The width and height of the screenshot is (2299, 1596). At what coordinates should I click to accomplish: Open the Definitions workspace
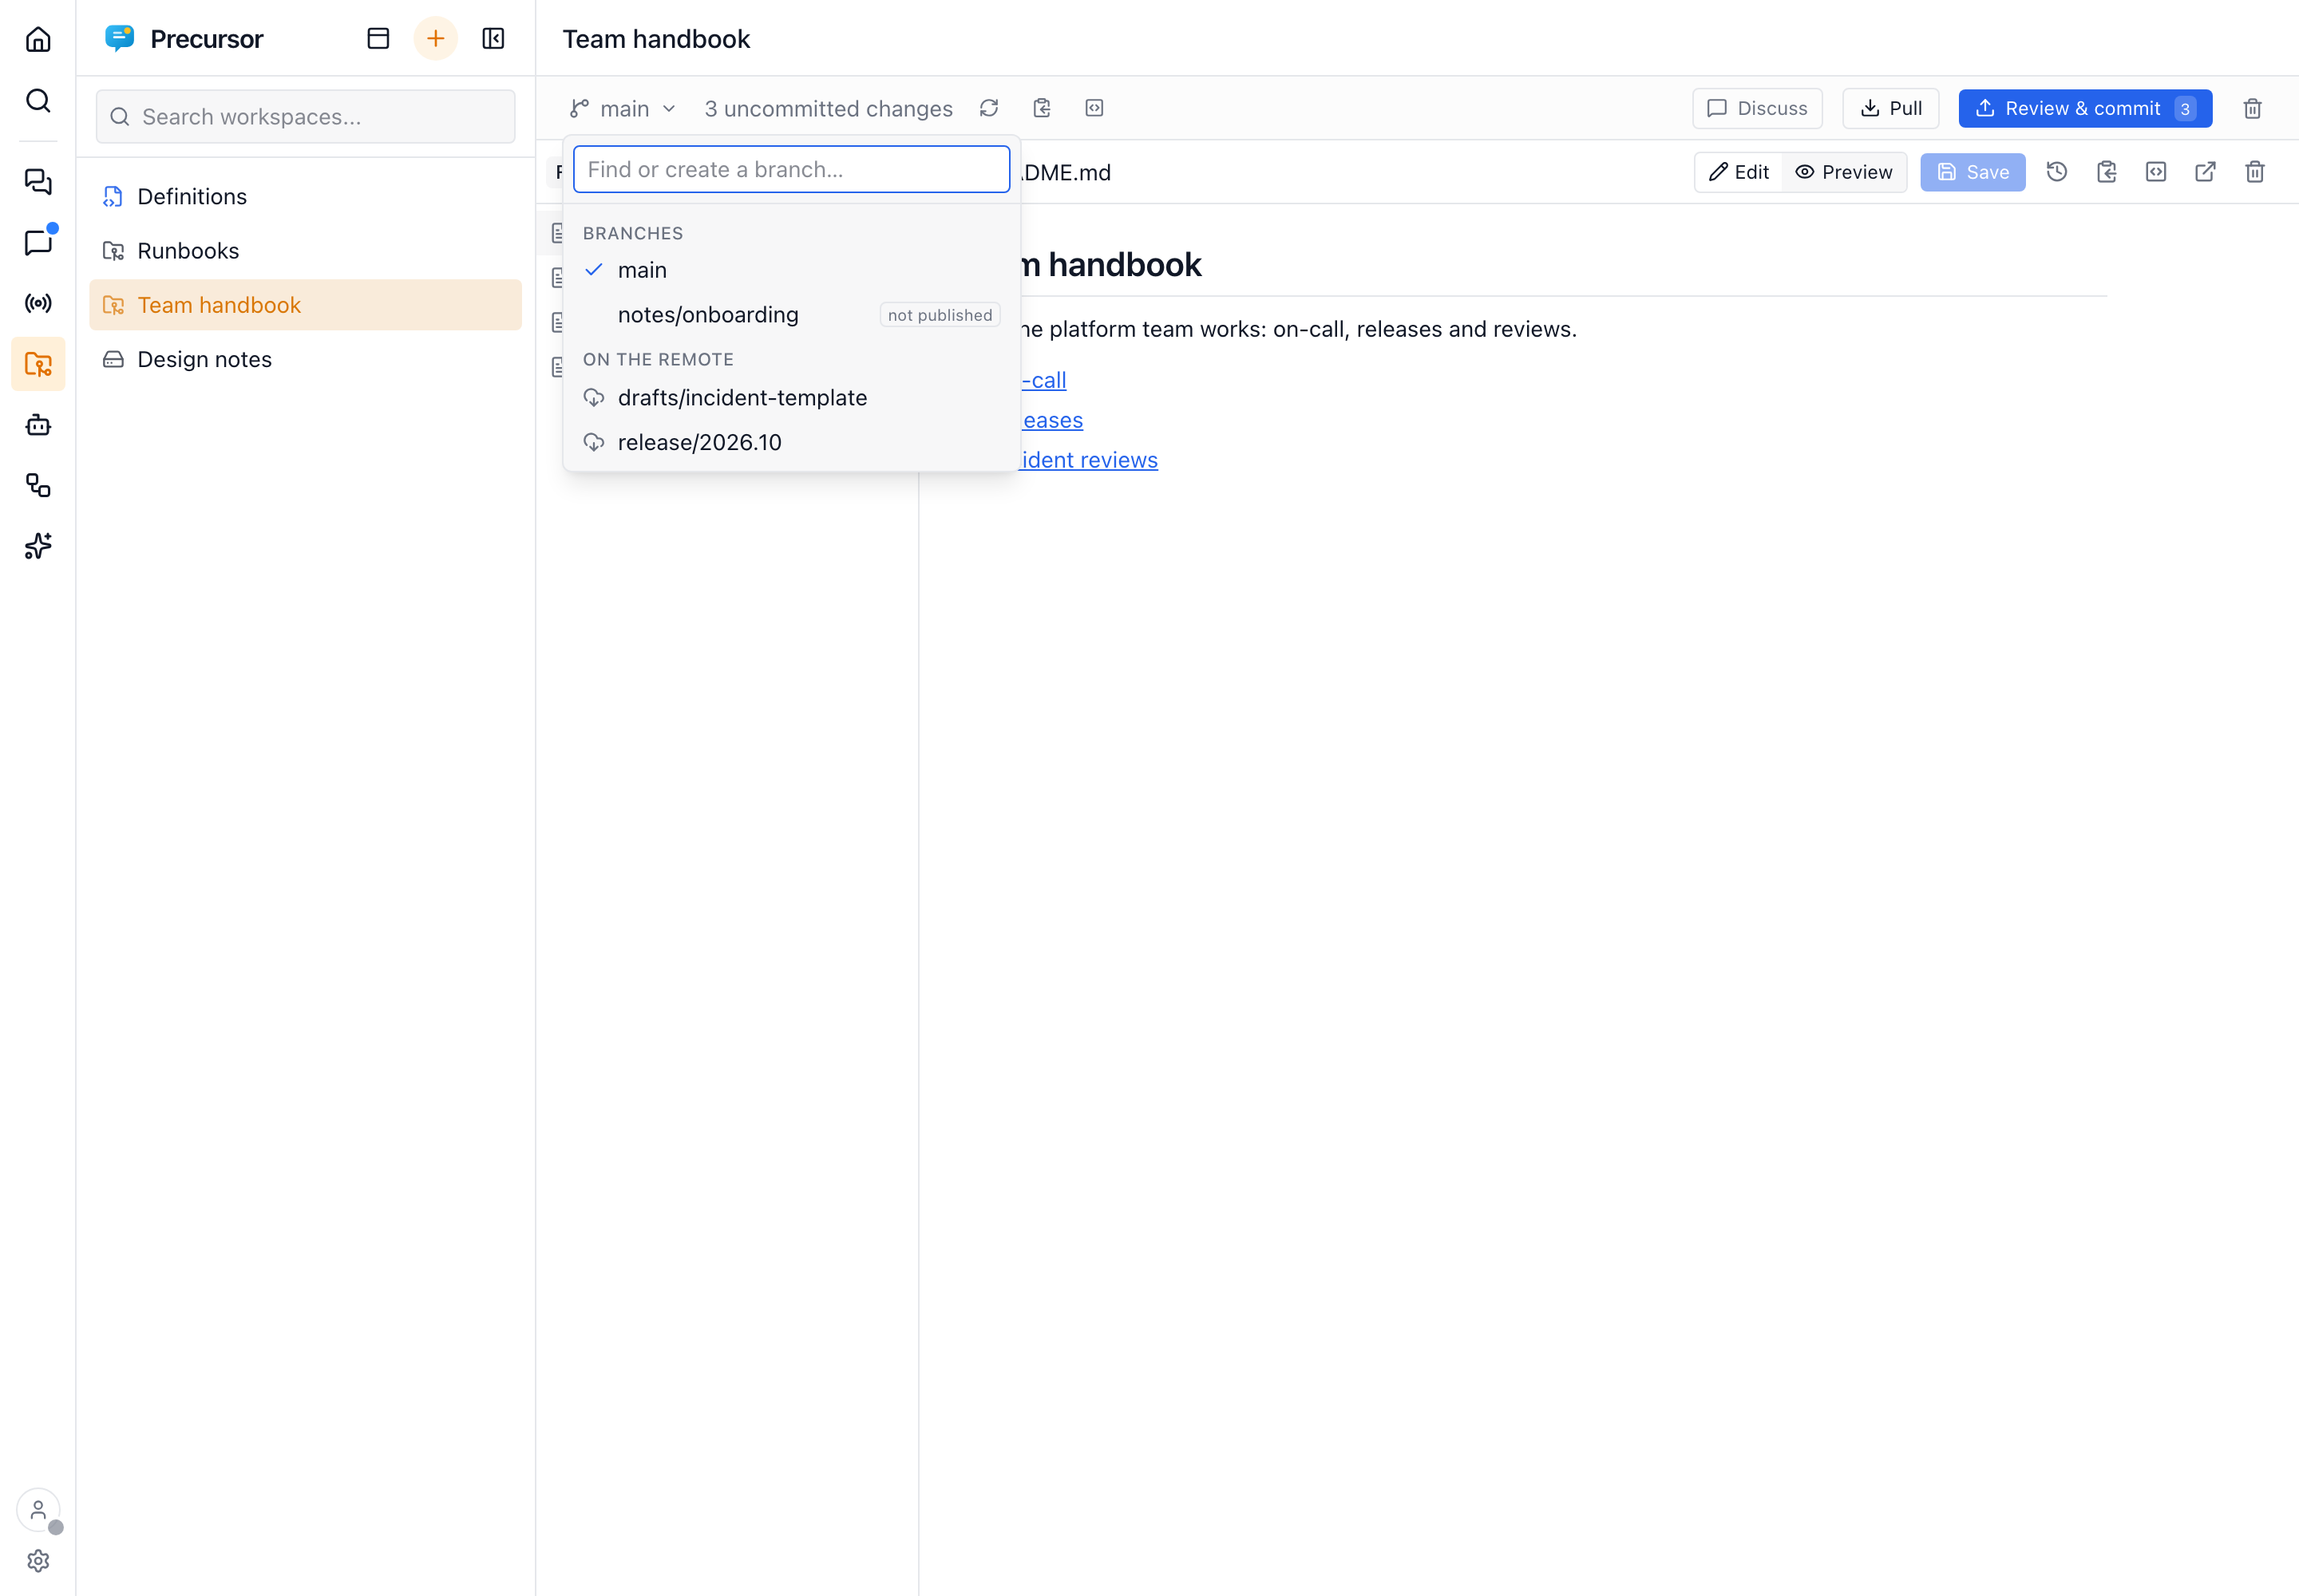pos(305,196)
